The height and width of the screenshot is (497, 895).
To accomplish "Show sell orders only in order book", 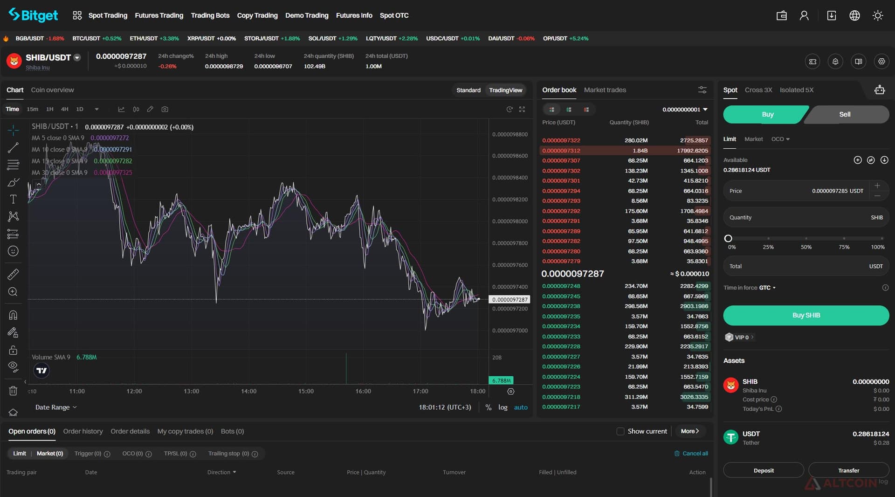I will [x=586, y=110].
